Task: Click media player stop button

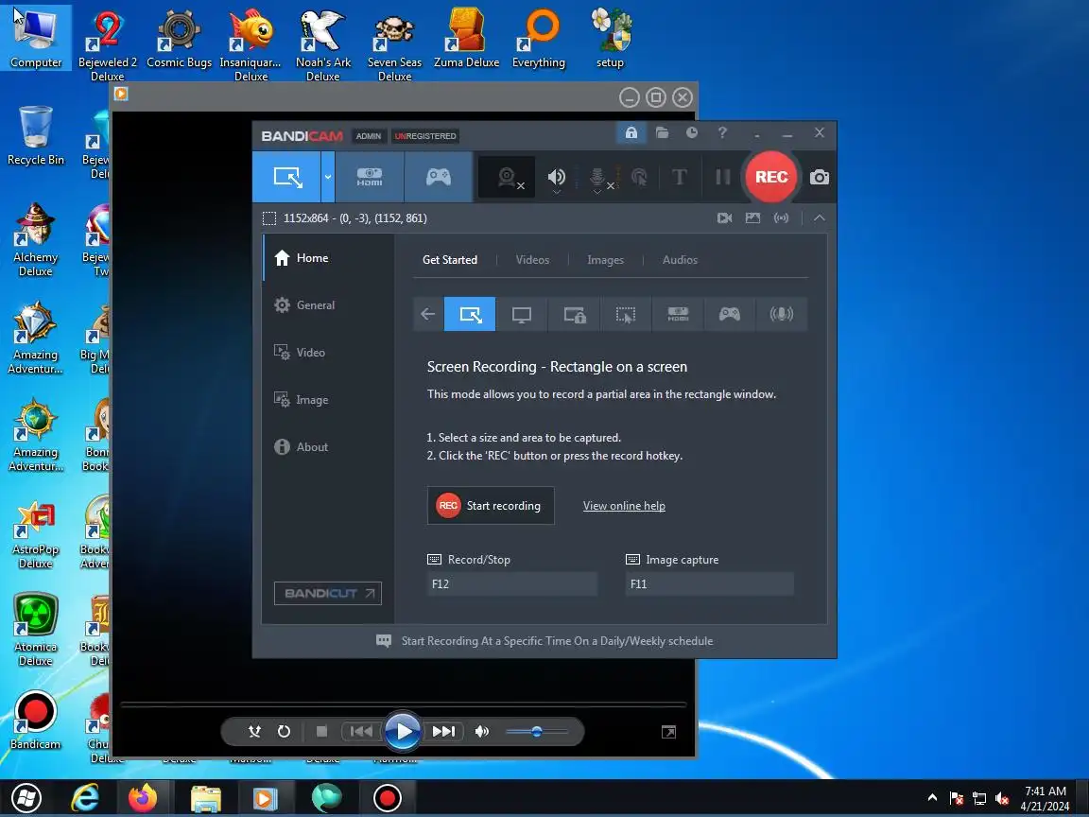Action: tap(321, 732)
